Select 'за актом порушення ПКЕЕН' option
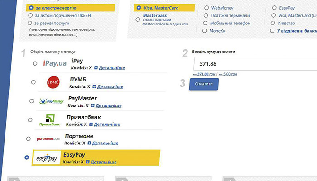The image size is (317, 181). pos(30,15)
